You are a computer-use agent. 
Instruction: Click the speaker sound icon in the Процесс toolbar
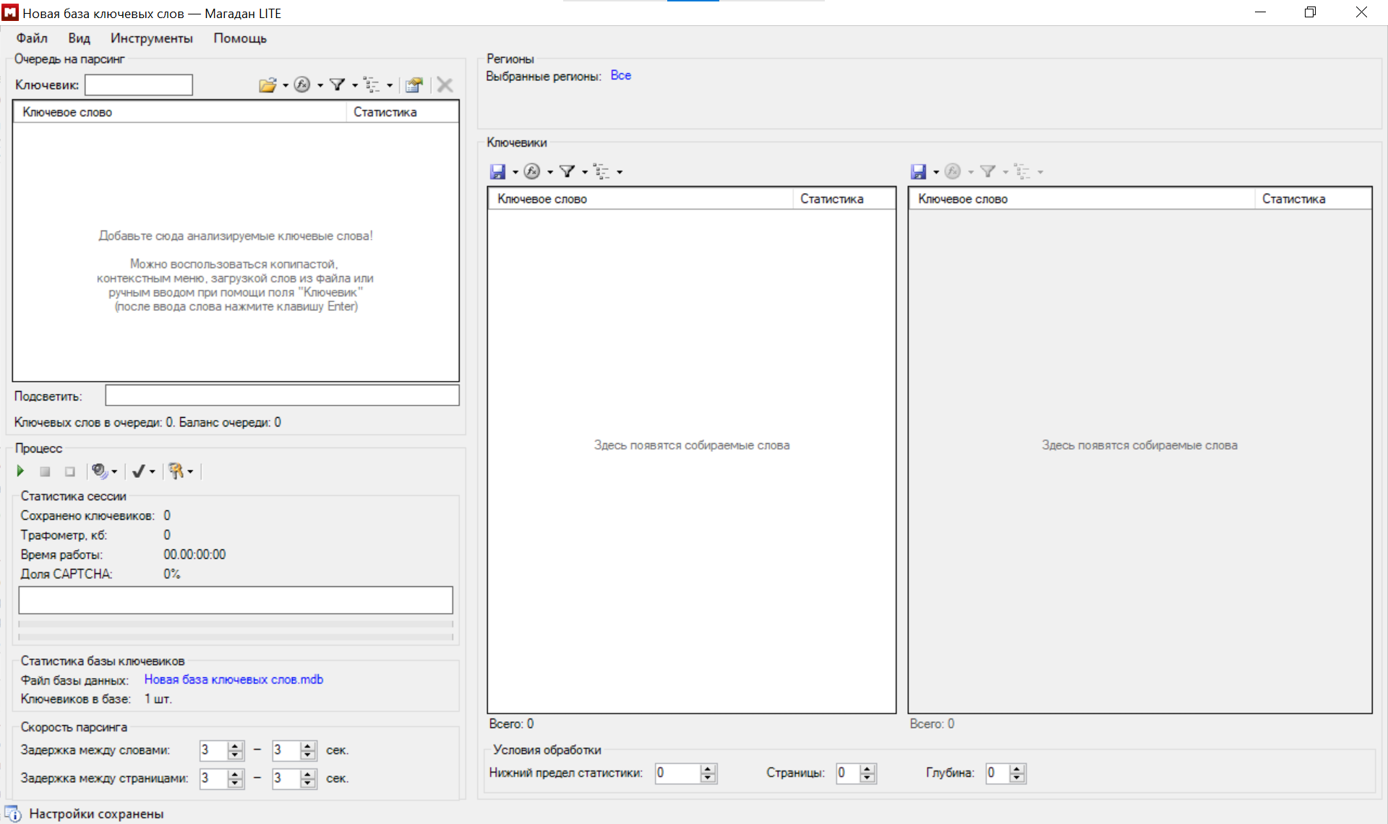99,471
